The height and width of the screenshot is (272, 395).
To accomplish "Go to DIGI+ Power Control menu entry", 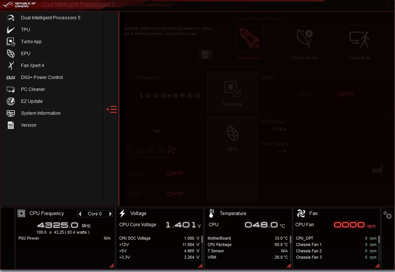I will tap(42, 77).
